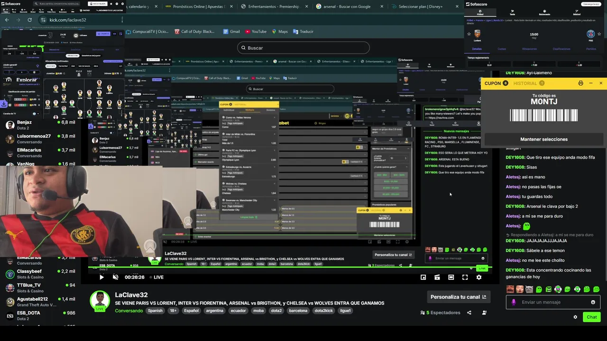Open Enfrentamientos - Premiership browser tab
This screenshot has height=341, width=607.
270,7
